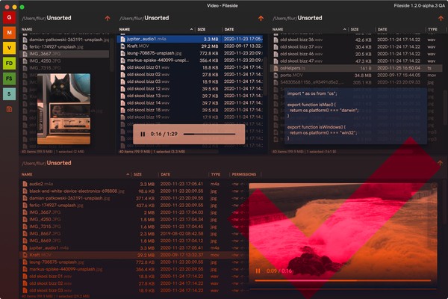Select old skool bizz 01.wav in middle pane

coord(190,67)
